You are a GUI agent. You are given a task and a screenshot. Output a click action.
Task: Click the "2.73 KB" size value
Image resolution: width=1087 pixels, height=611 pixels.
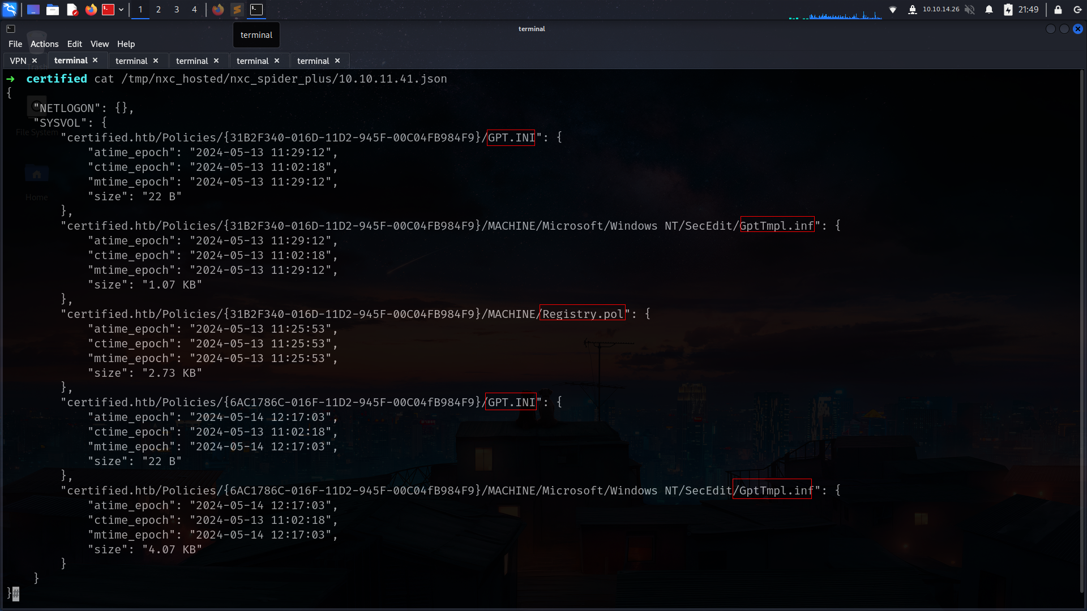[172, 373]
